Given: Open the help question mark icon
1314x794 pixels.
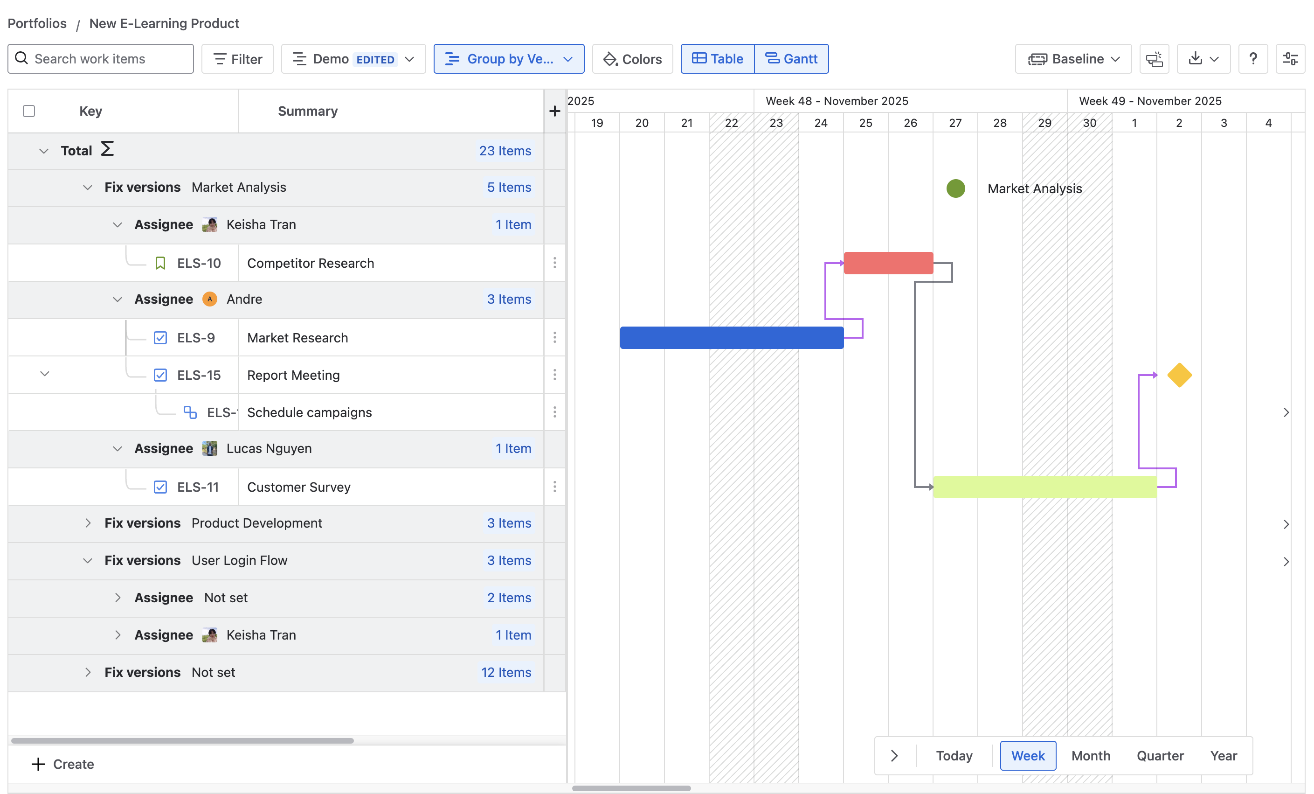Looking at the screenshot, I should click(1252, 59).
